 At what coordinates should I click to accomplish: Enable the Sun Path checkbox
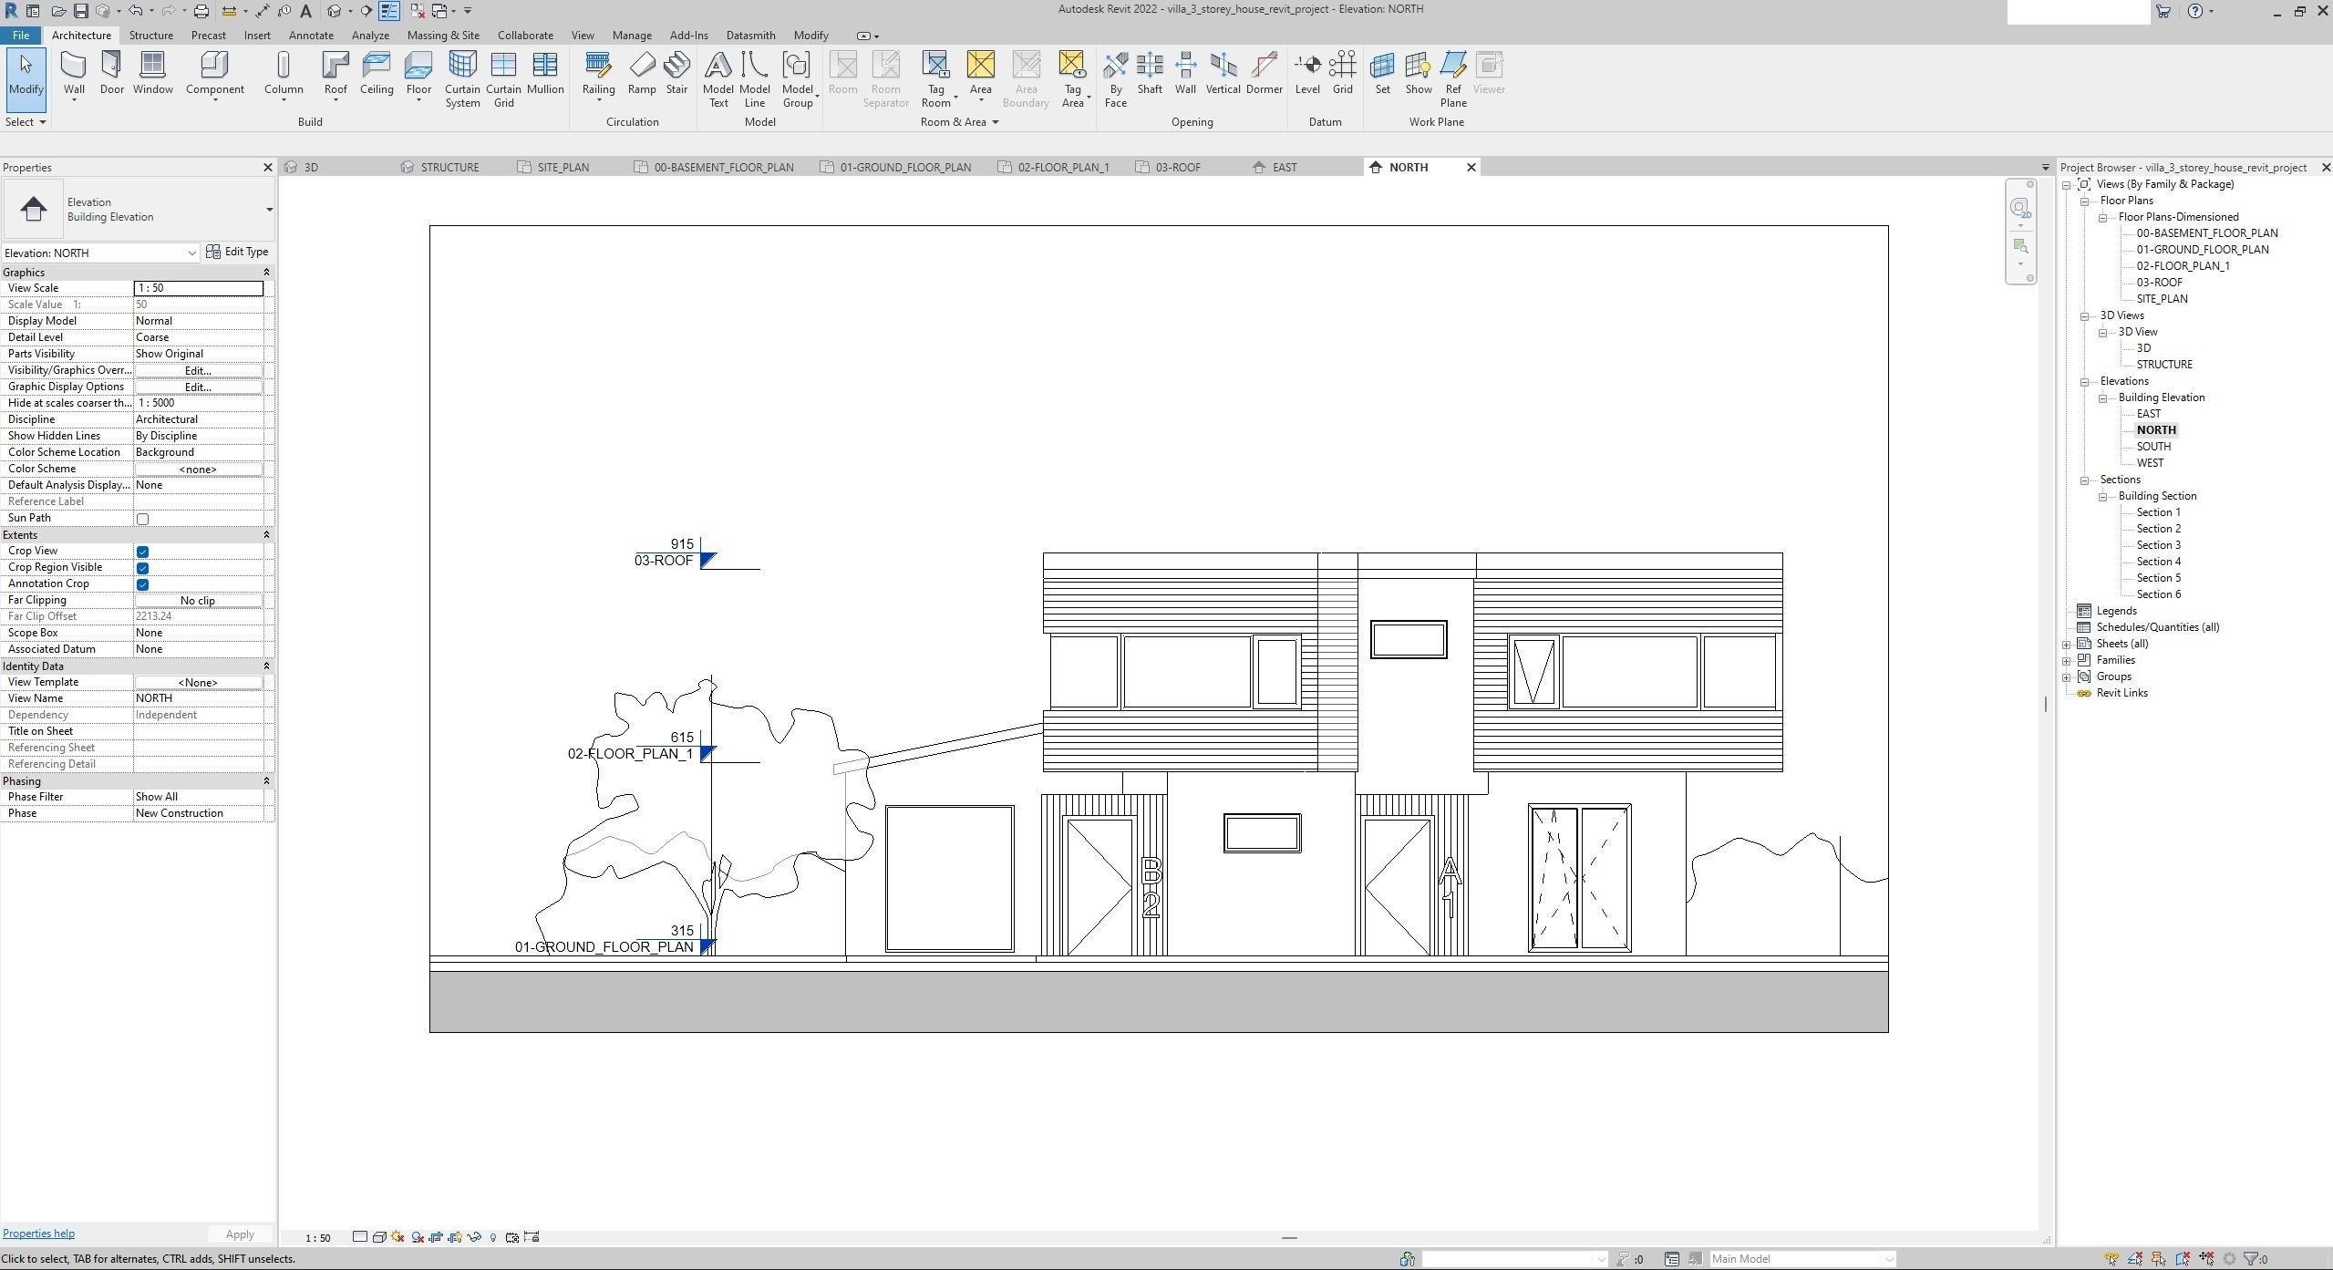(142, 519)
